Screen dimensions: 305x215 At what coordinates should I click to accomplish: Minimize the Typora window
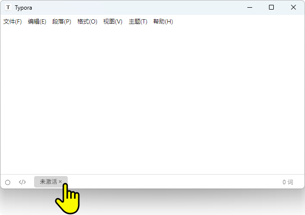pos(249,8)
